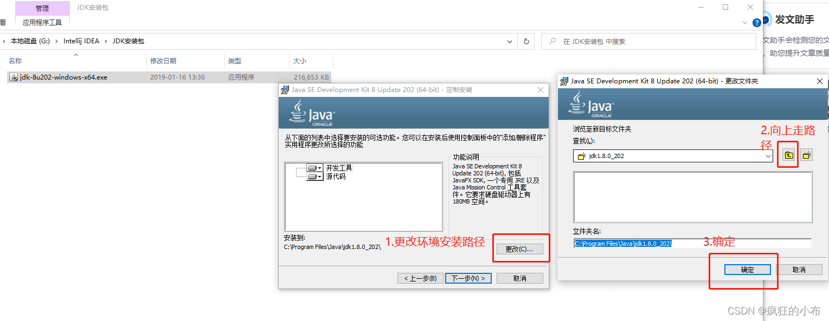
Task: Sort by 名称 column header
Action: coord(15,61)
